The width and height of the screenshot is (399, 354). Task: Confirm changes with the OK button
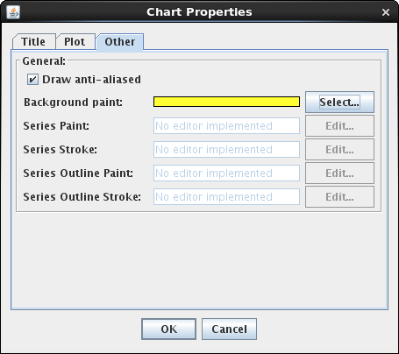[x=168, y=329]
